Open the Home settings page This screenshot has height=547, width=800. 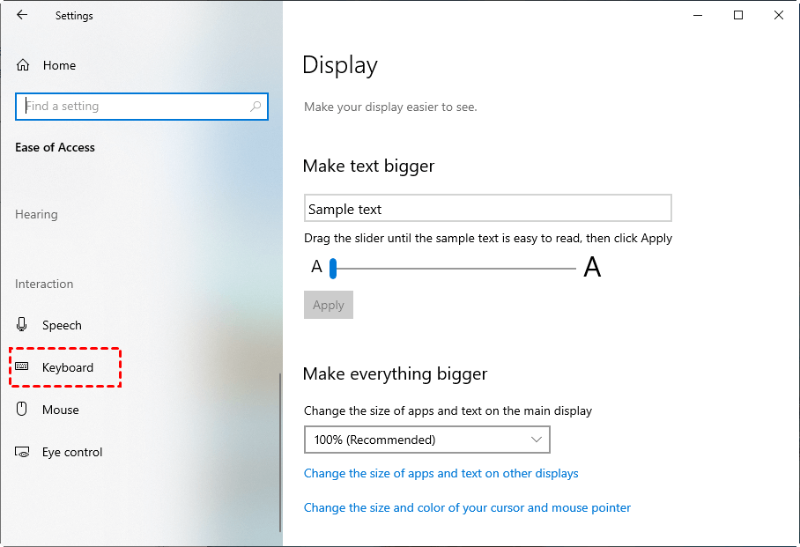tap(59, 65)
